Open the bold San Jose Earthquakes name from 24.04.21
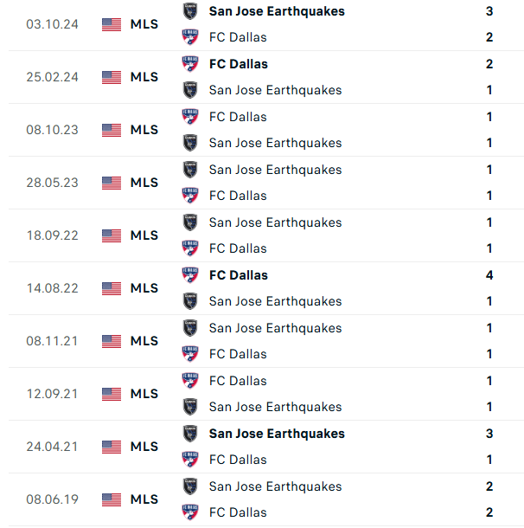Image resolution: width=524 pixels, height=528 pixels. click(x=277, y=434)
